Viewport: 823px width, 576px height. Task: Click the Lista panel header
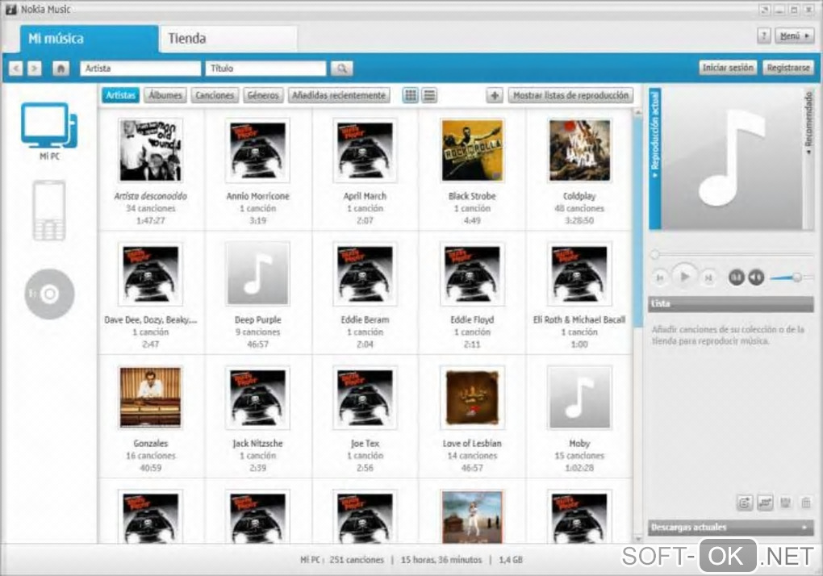731,304
